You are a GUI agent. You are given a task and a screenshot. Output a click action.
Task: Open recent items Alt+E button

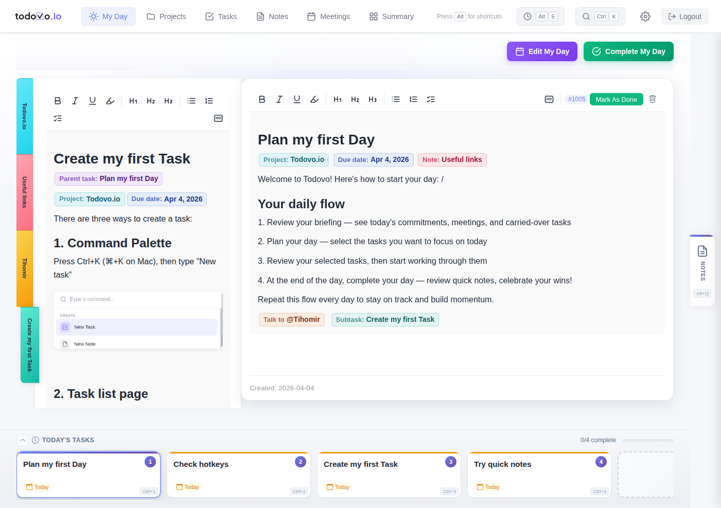tap(540, 16)
